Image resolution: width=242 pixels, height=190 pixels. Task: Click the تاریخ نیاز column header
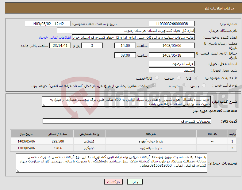[x=26, y=134]
